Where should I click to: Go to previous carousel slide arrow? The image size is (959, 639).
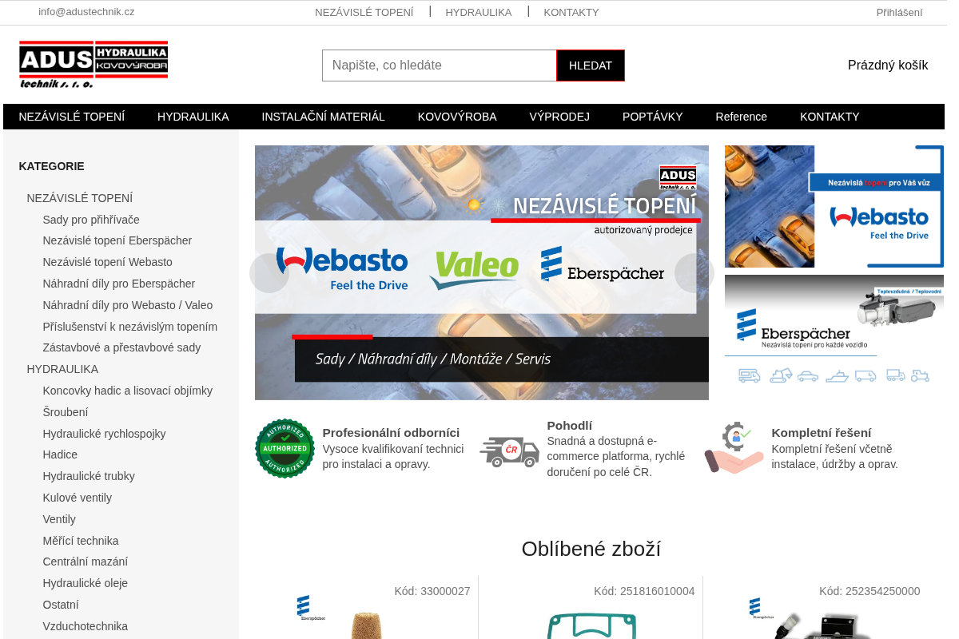pos(269,273)
